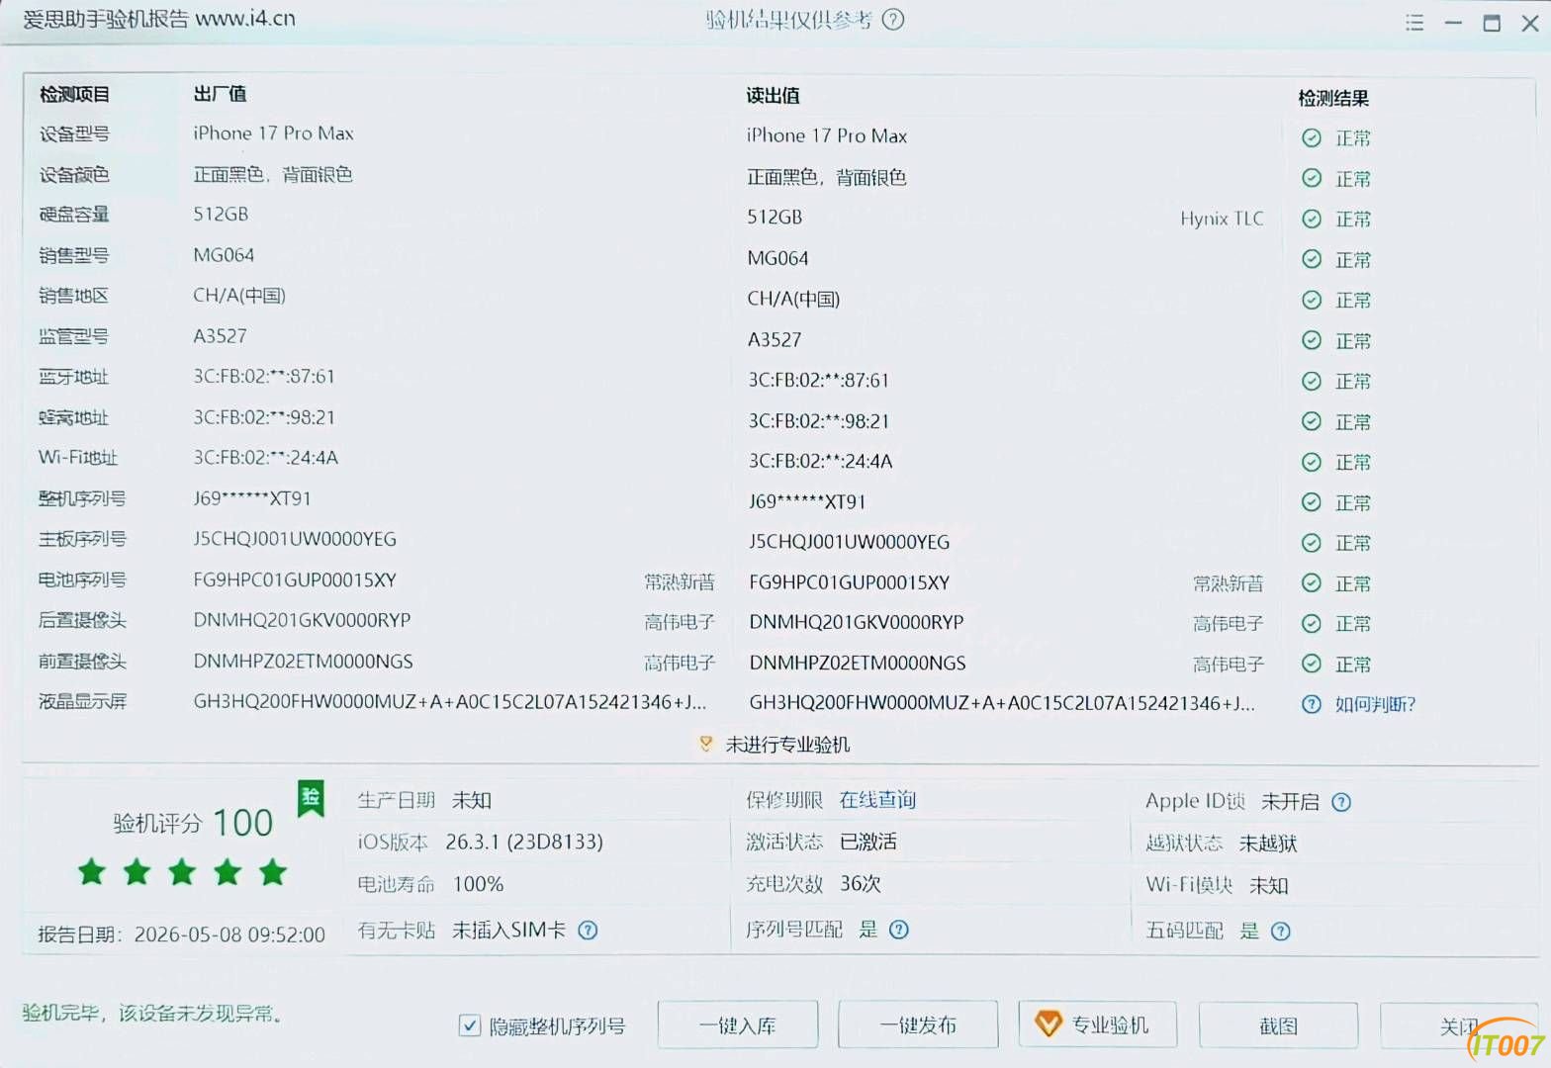Click the green check icon for 硬盘容量 row

point(1312,219)
